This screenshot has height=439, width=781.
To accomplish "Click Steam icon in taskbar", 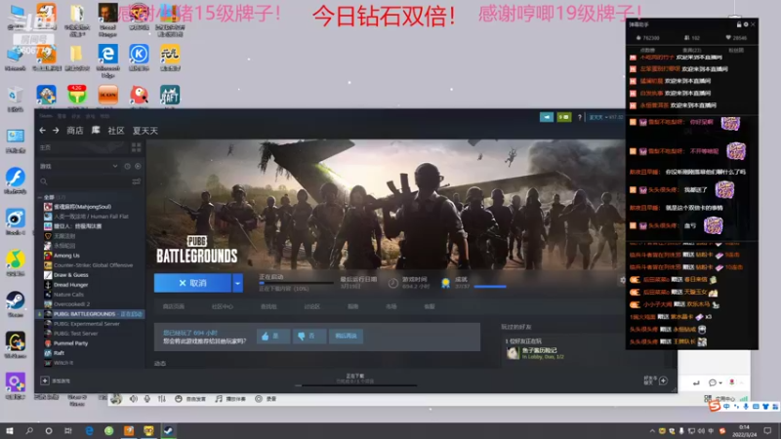I will click(168, 430).
